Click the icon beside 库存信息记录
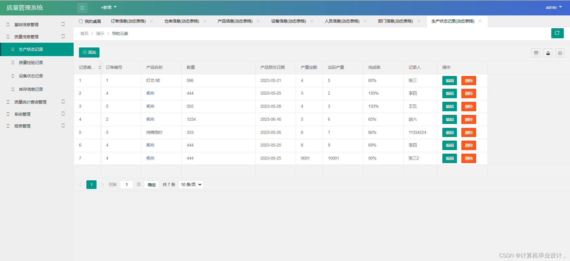The height and width of the screenshot is (261, 570). pyautogui.click(x=13, y=89)
